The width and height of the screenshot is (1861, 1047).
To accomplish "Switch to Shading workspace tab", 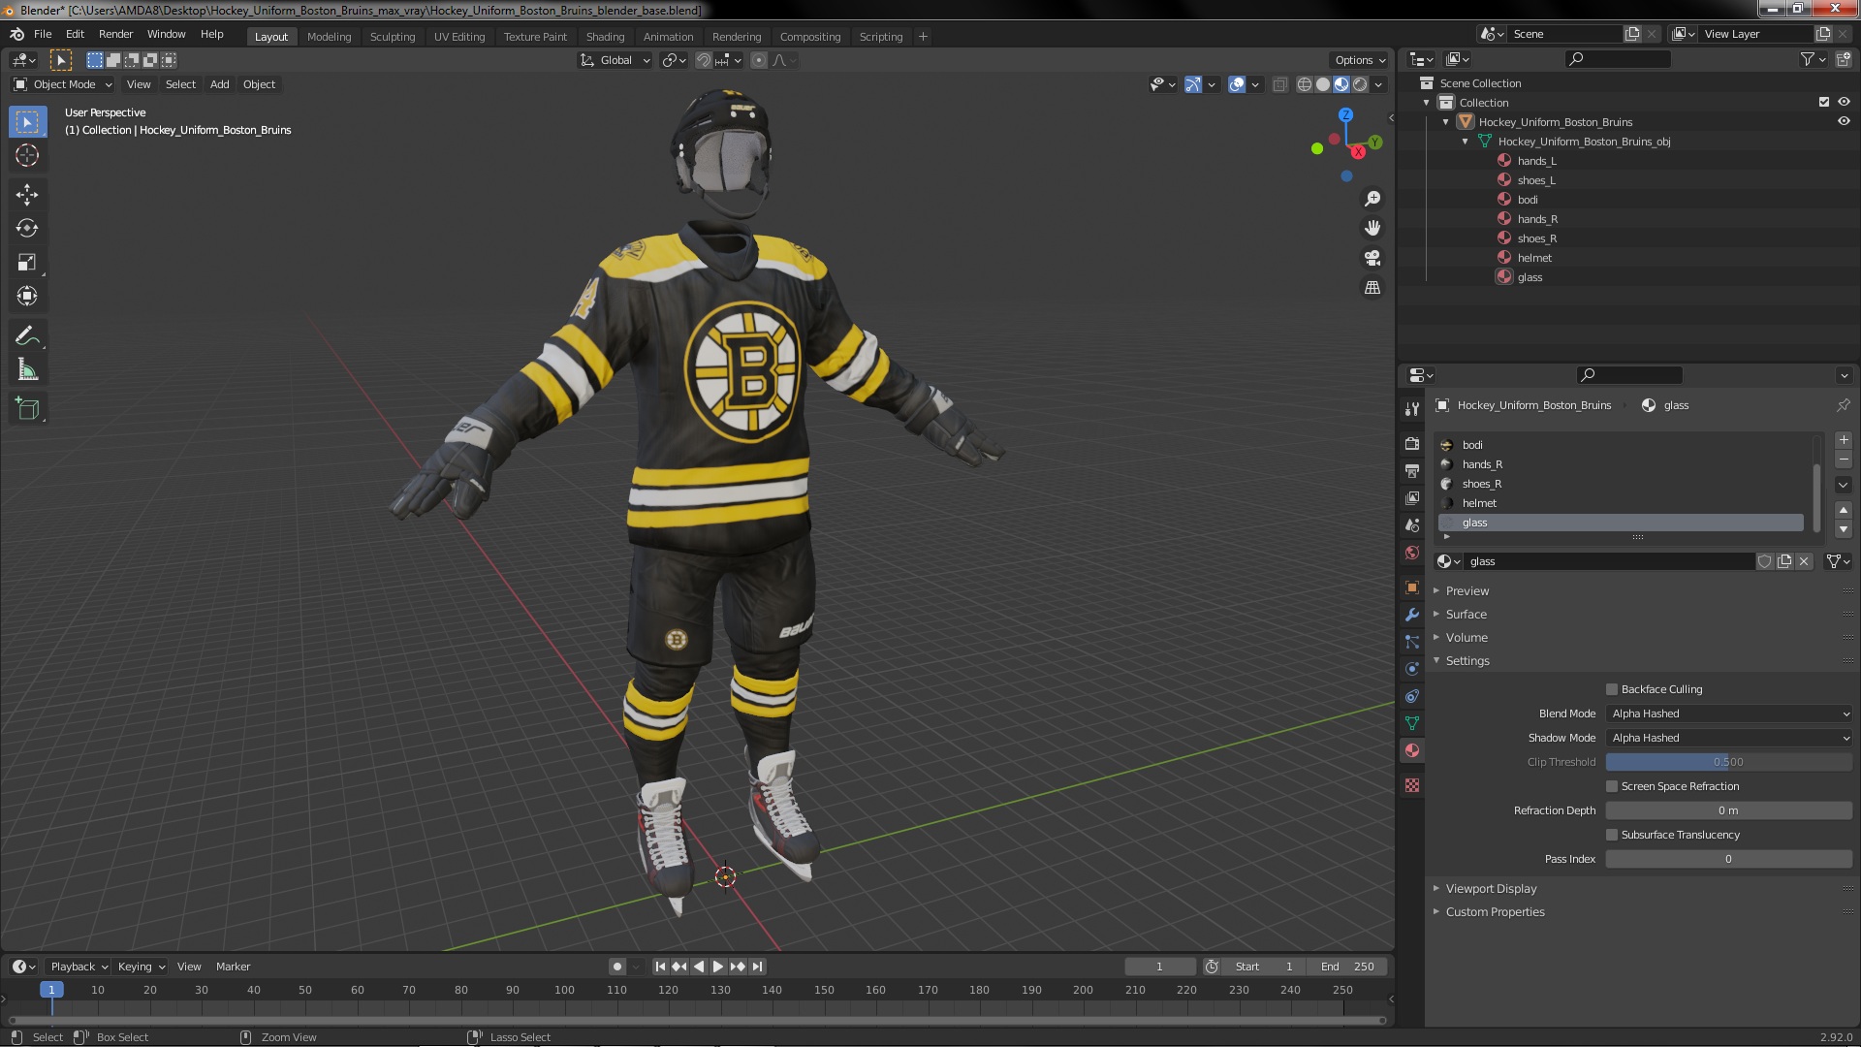I will (605, 37).
